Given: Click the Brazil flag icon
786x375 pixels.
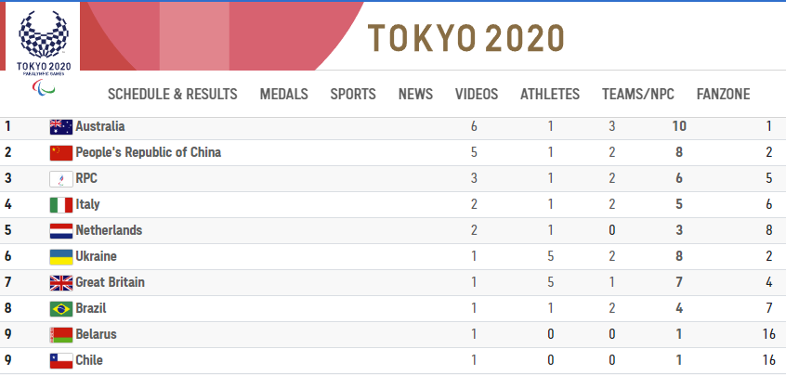Looking at the screenshot, I should tap(61, 309).
